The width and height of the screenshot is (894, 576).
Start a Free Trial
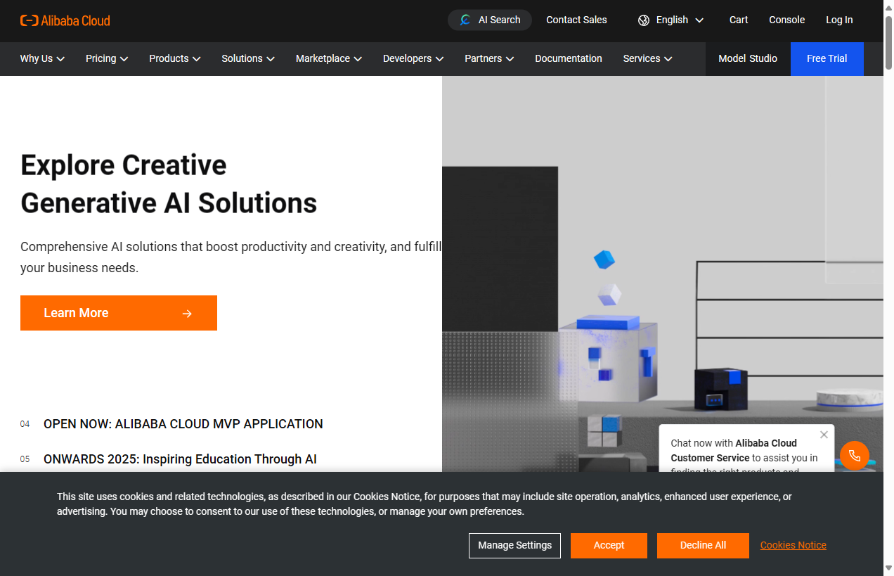pyautogui.click(x=827, y=59)
